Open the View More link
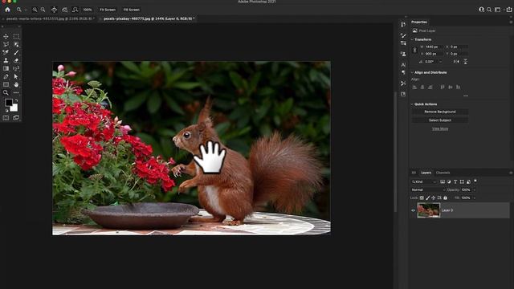514x289 pixels. [440, 129]
